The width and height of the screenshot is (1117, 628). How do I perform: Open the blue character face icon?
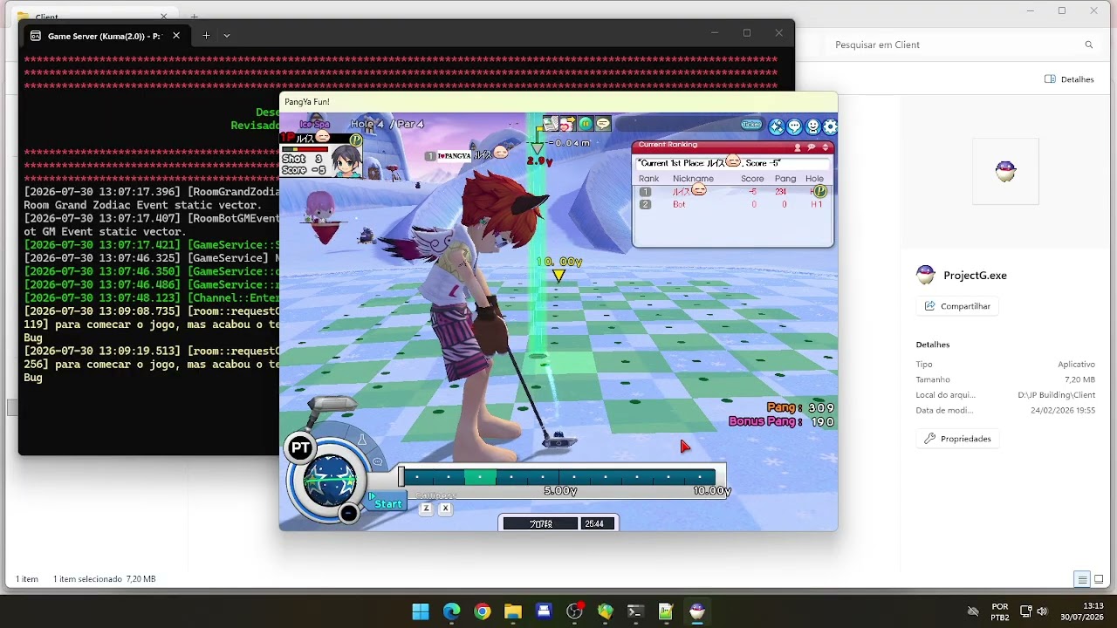812,126
